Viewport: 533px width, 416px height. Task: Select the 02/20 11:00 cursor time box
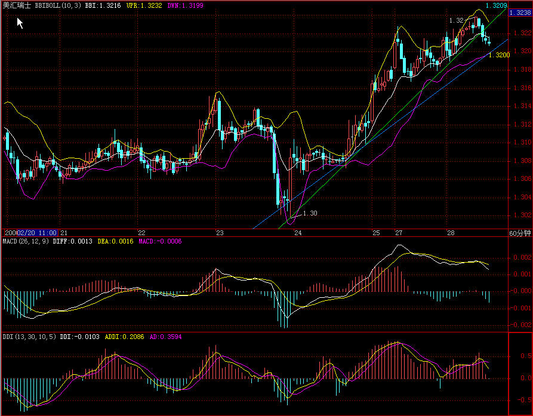(x=37, y=233)
